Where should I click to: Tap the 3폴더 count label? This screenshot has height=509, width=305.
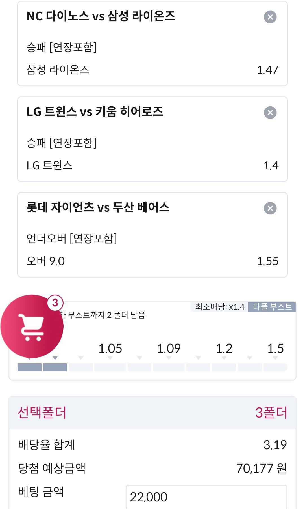pyautogui.click(x=271, y=413)
